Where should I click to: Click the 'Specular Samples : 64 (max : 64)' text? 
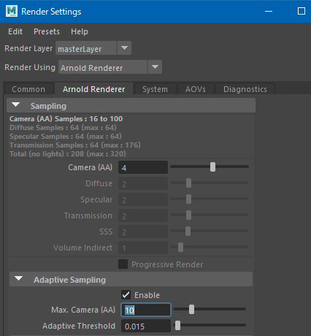66,137
